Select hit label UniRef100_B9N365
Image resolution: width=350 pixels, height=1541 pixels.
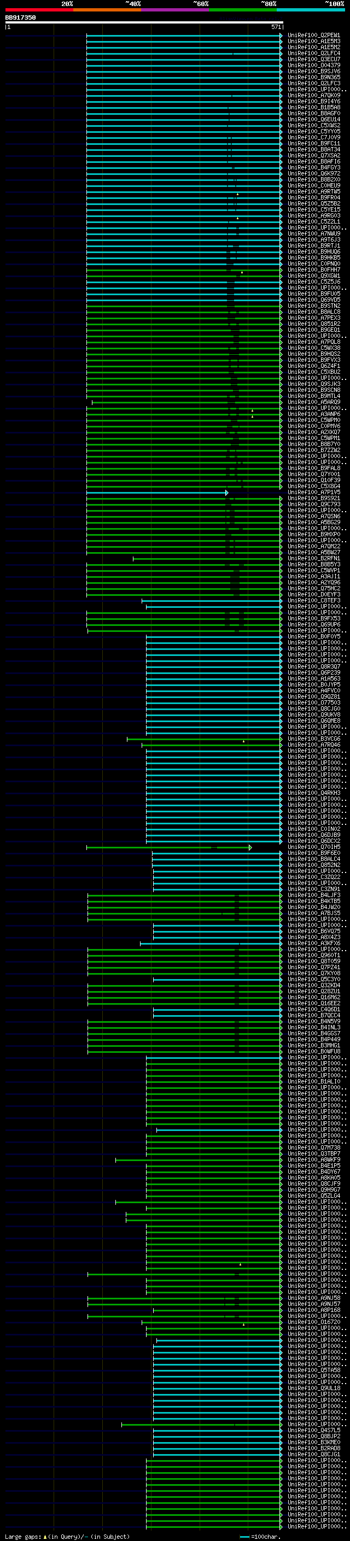[313, 77]
